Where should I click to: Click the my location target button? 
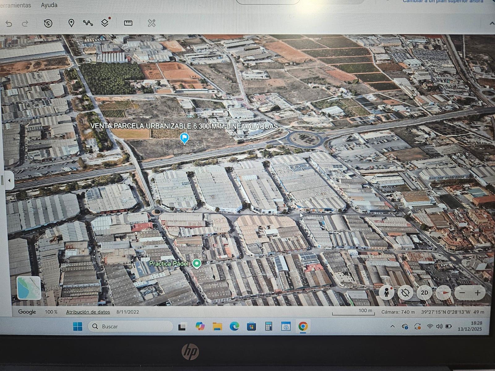point(405,292)
